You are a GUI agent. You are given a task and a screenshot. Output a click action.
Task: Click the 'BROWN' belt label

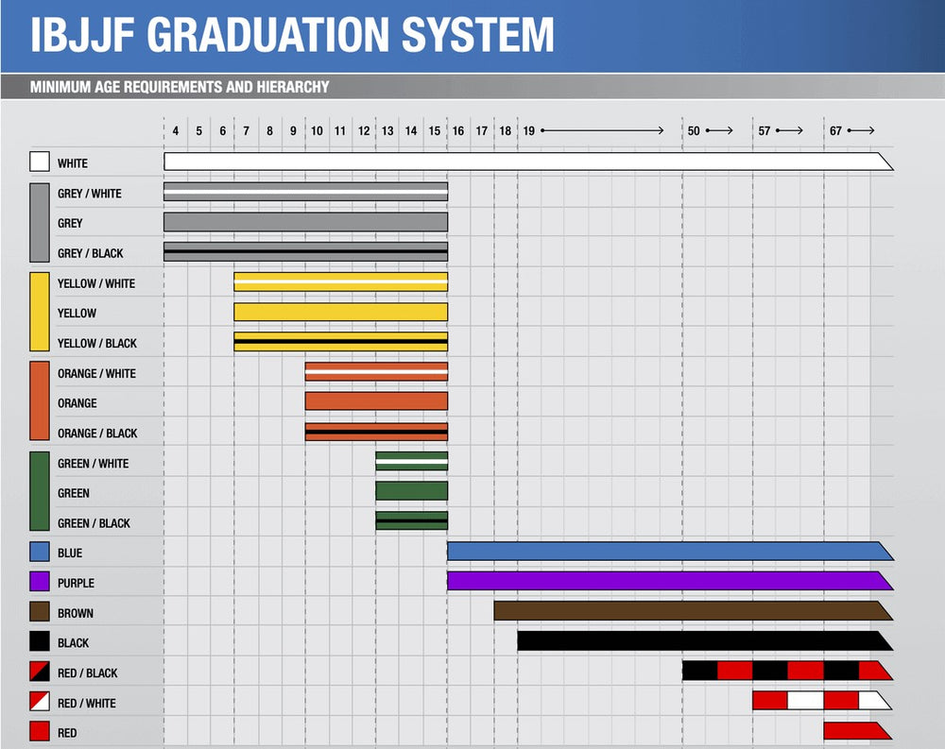(x=76, y=613)
